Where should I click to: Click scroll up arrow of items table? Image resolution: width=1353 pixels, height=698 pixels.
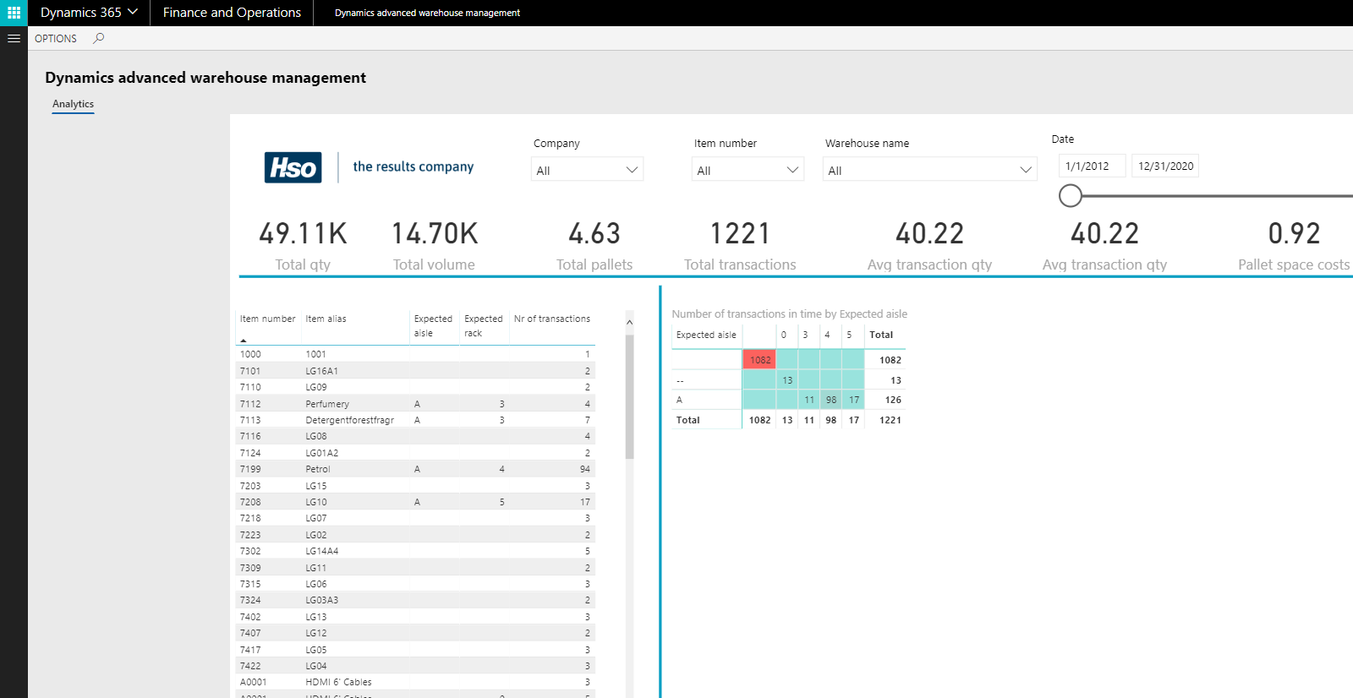pos(629,323)
